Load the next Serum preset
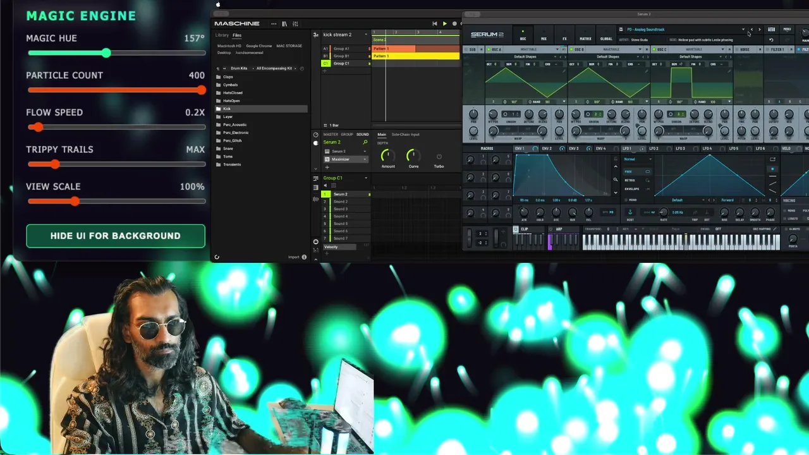 pyautogui.click(x=760, y=30)
